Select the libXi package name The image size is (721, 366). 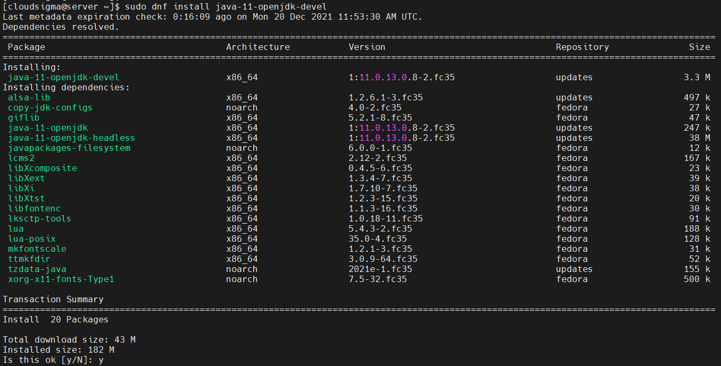(21, 189)
